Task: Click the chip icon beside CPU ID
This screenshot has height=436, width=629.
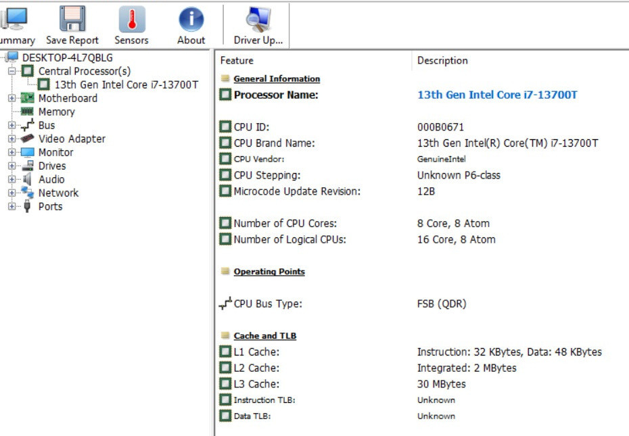Action: click(x=225, y=127)
